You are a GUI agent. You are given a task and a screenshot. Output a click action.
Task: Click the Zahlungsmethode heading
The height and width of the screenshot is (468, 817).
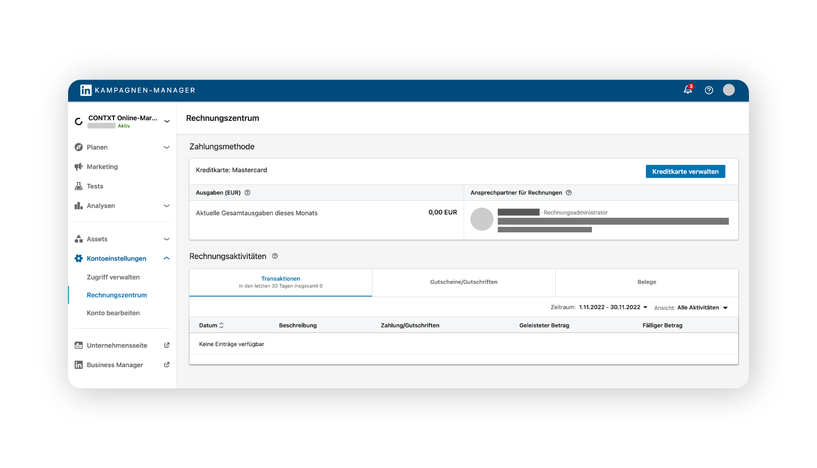[x=222, y=147]
